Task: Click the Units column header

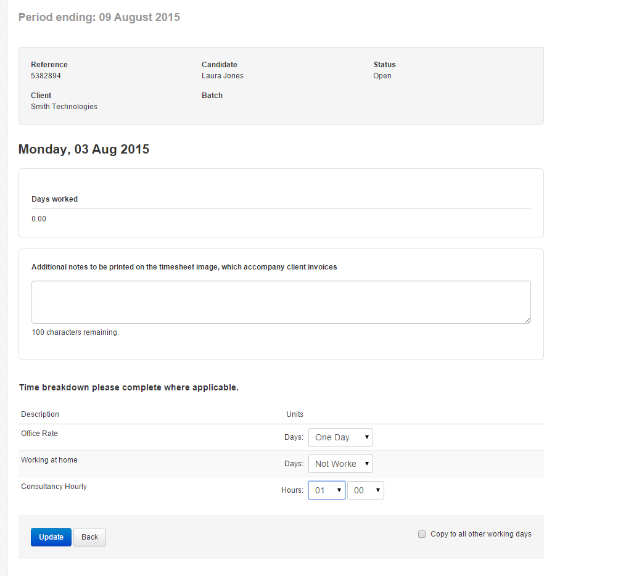Action: click(x=295, y=414)
